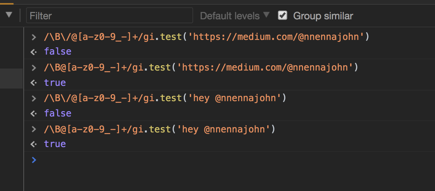Uncheck the Group similar checkbox
The width and height of the screenshot is (435, 191).
coord(283,15)
